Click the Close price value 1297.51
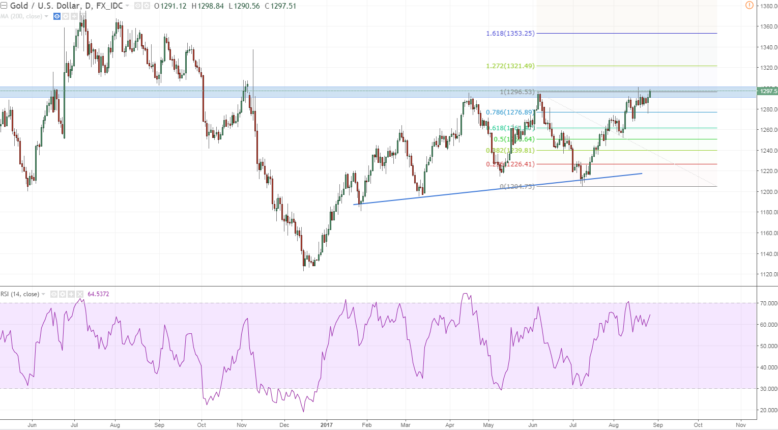This screenshot has width=778, height=430. pos(283,6)
